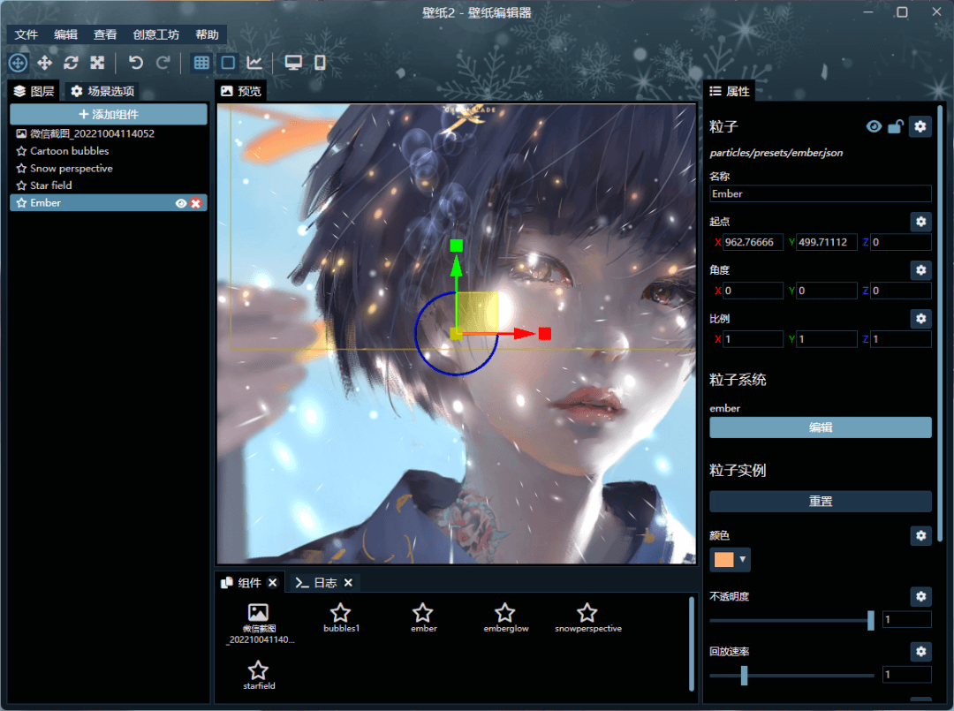Open gear options for 不透明度 opacity
The image size is (954, 711).
[x=920, y=597]
